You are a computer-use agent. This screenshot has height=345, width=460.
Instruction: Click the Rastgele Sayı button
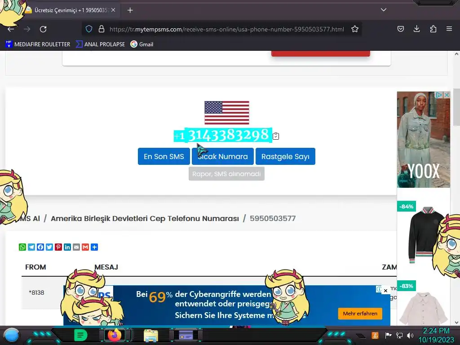click(x=285, y=156)
